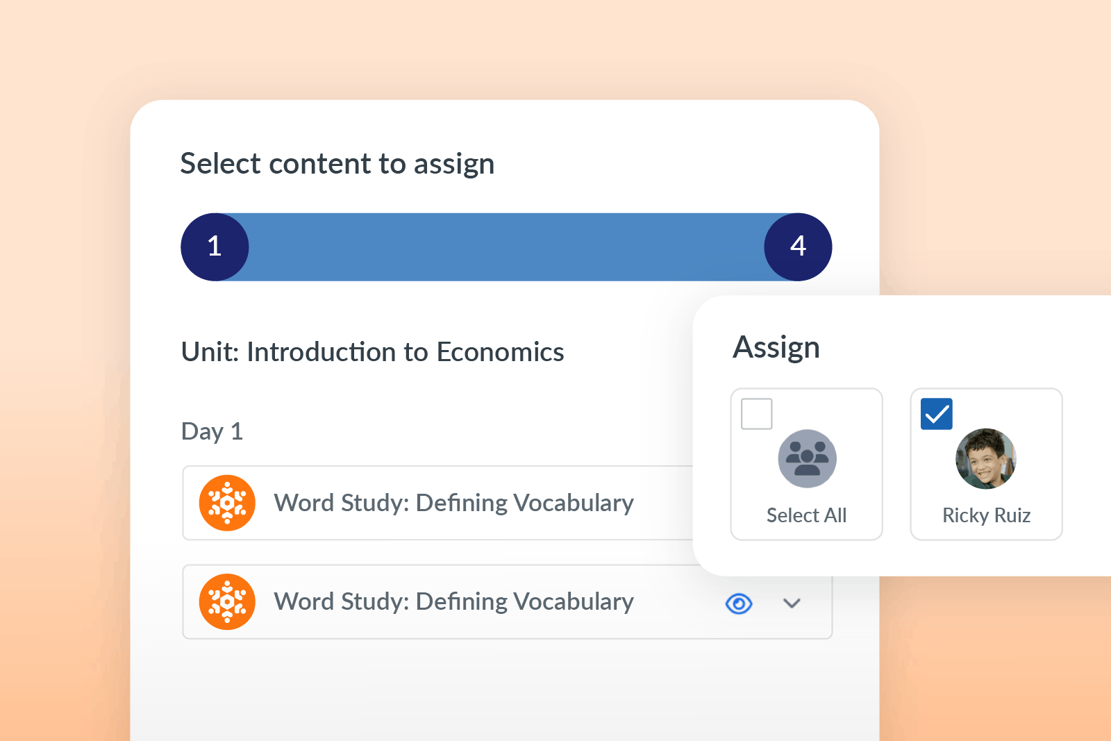
Task: Click the Select All group icon
Action: tap(807, 459)
